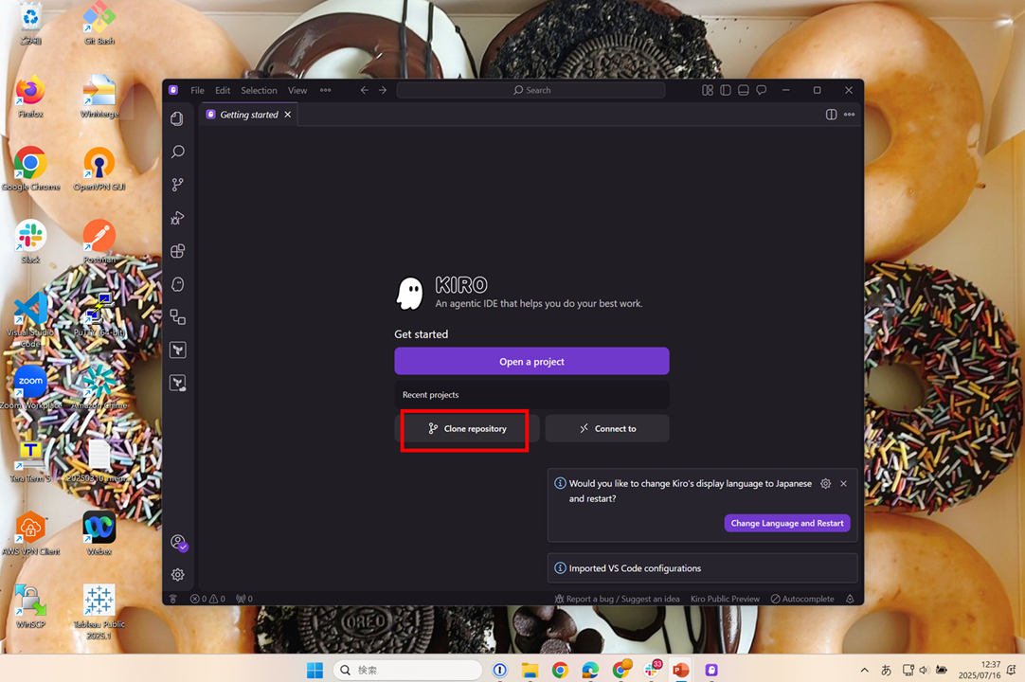This screenshot has width=1025, height=682.
Task: Click the lower plant-sprout sidebar icon
Action: pos(177,383)
